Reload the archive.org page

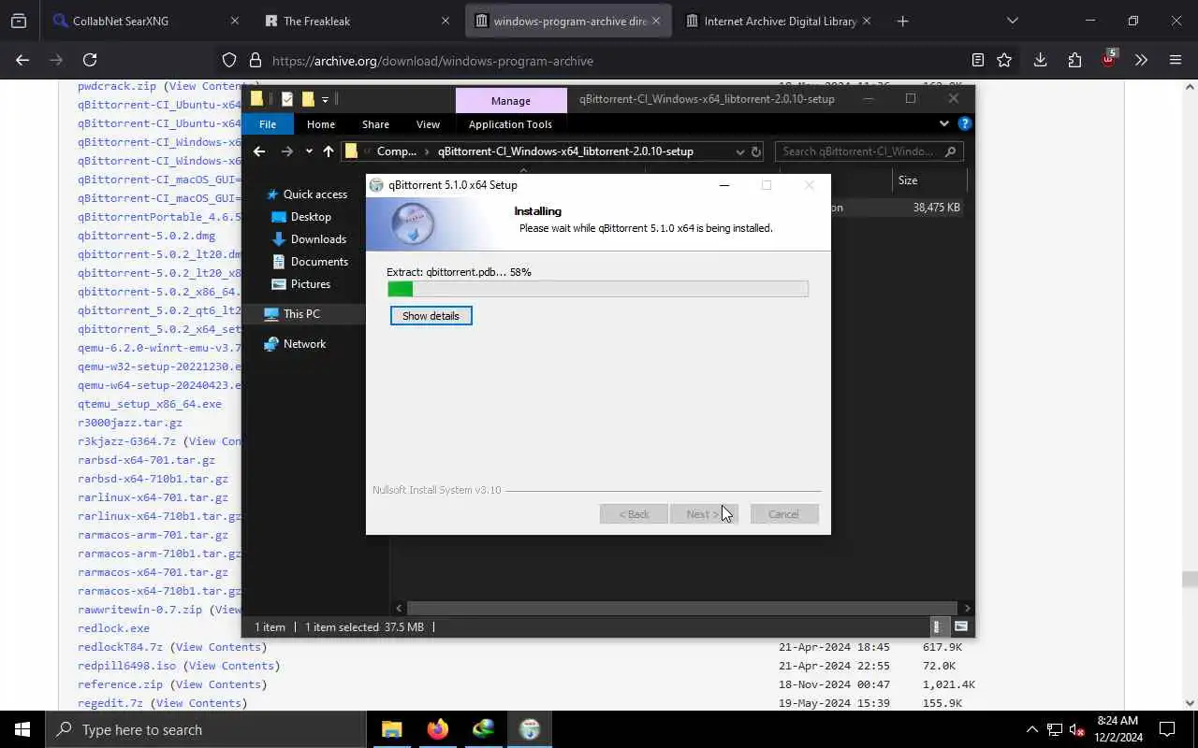click(90, 61)
